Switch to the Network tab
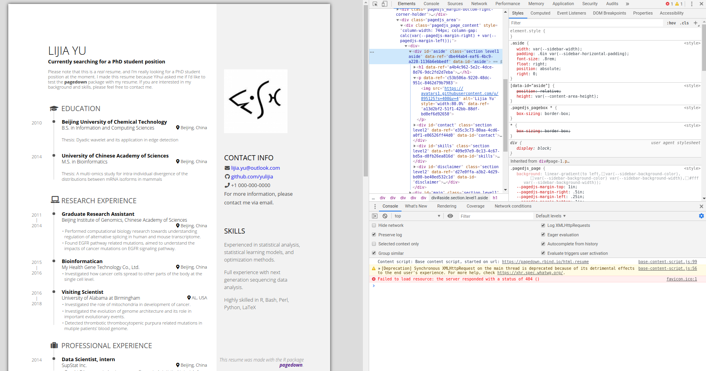 click(479, 4)
